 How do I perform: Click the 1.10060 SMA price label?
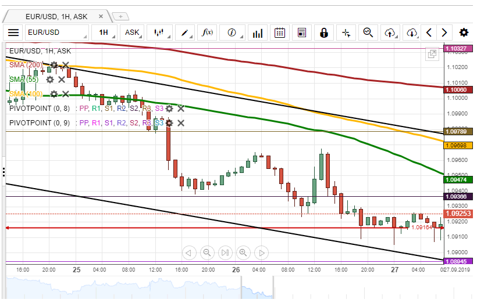click(x=458, y=89)
